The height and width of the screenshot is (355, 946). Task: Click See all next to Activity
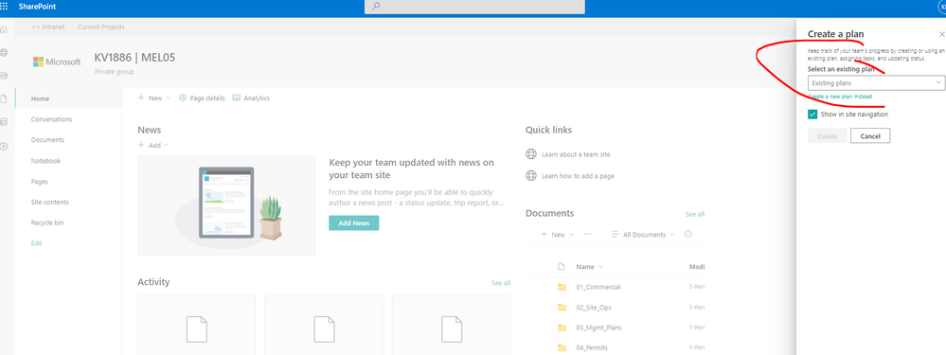coord(501,283)
